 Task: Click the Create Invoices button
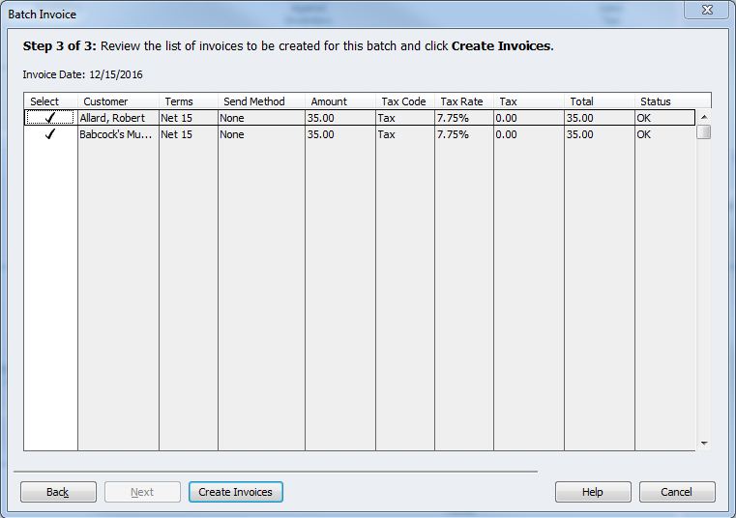235,492
